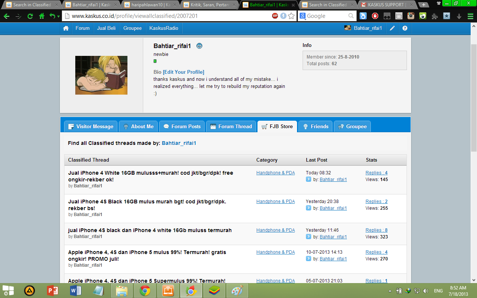Switch to haripahlawan10 browser tab

point(151,5)
